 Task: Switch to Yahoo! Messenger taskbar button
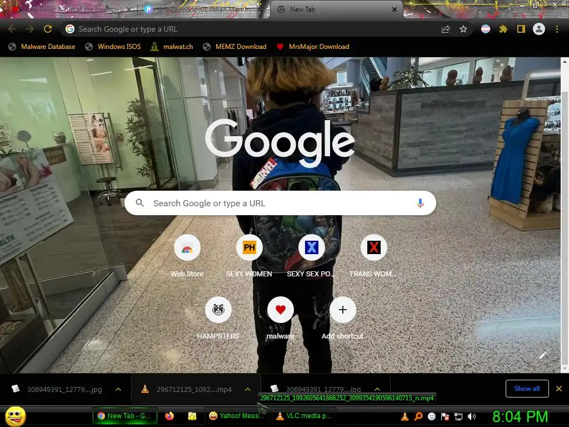[237, 416]
